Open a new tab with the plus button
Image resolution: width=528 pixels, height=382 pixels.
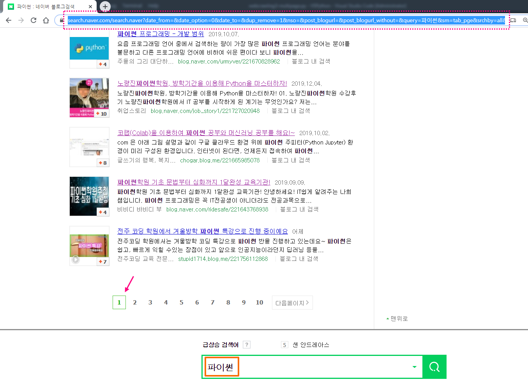[x=105, y=7]
